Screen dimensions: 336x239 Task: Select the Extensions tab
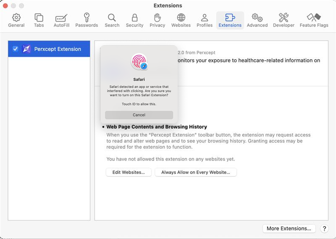point(230,20)
